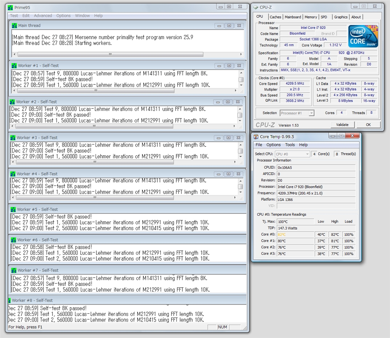This screenshot has height=338, width=390.
Task: Click the Worker #6 Self-Test window icon
Action: tap(14, 240)
